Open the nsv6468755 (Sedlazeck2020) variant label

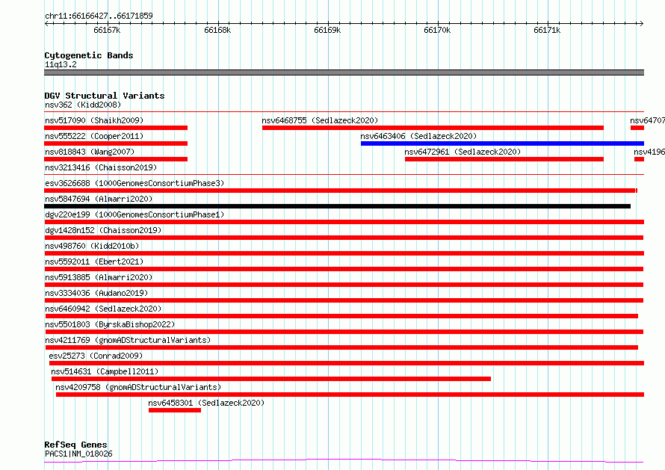coord(320,120)
